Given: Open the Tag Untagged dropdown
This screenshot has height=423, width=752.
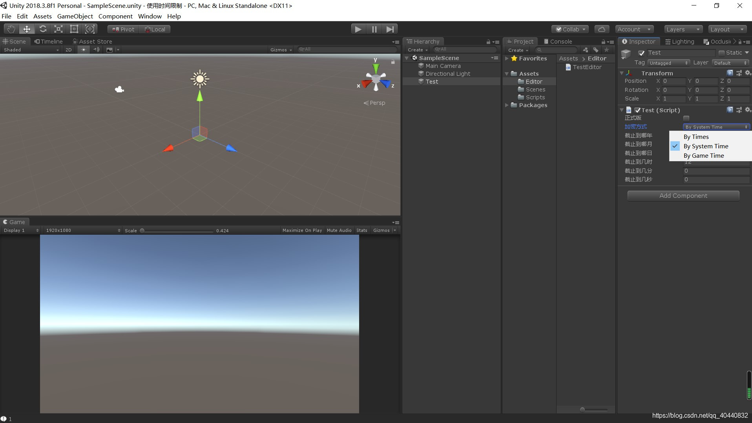Looking at the screenshot, I should pos(668,63).
